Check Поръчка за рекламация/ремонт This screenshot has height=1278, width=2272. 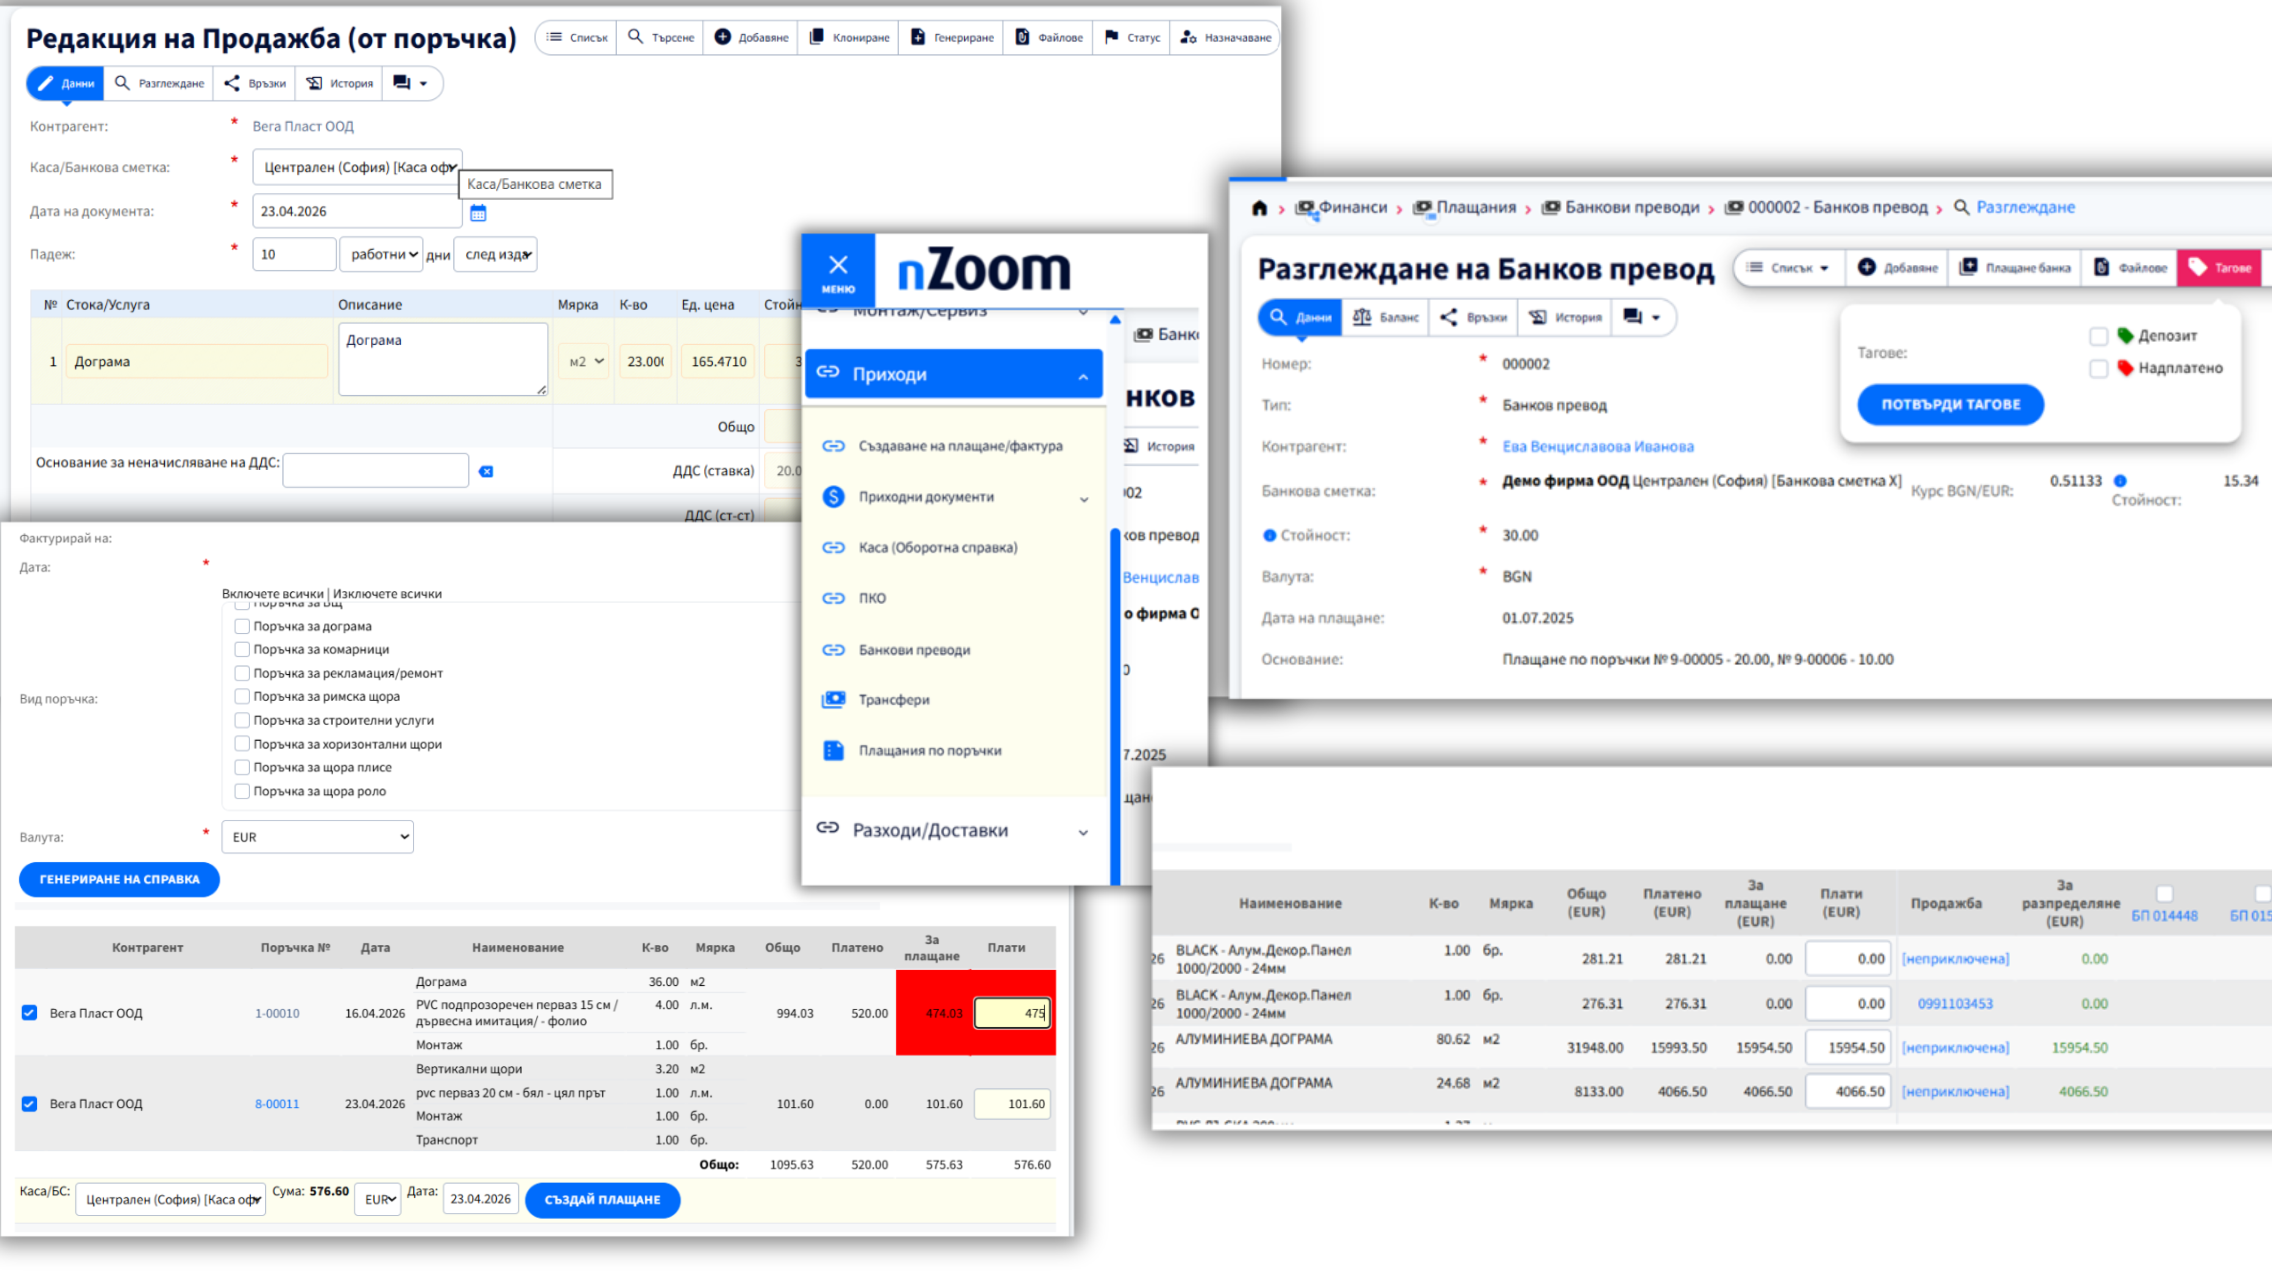[242, 673]
